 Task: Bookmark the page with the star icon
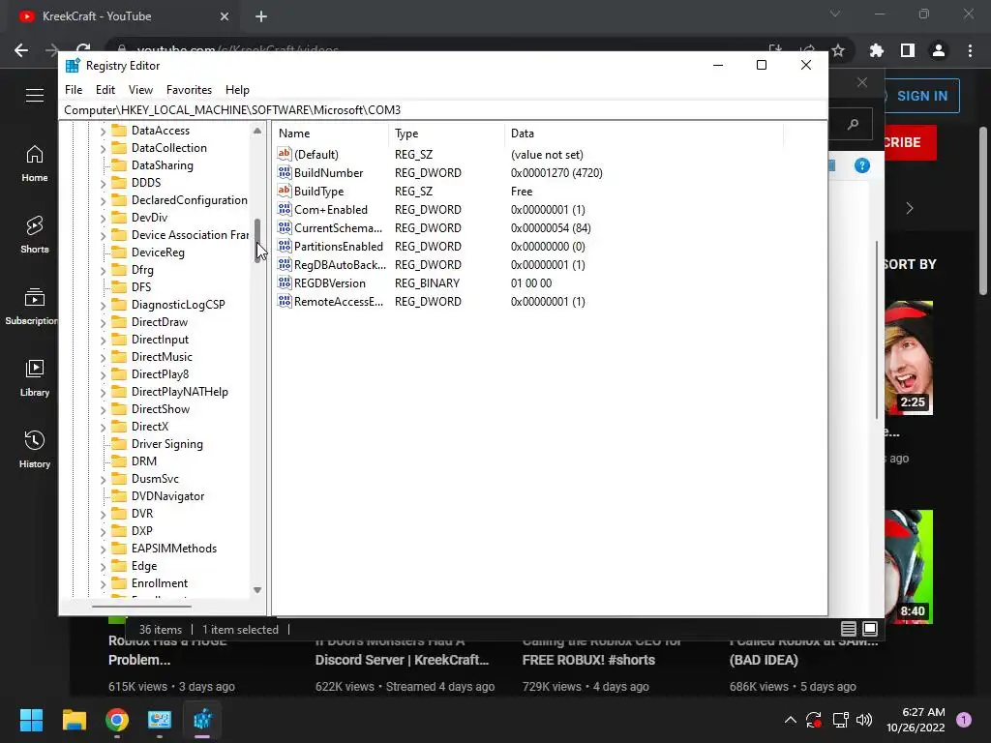click(838, 50)
